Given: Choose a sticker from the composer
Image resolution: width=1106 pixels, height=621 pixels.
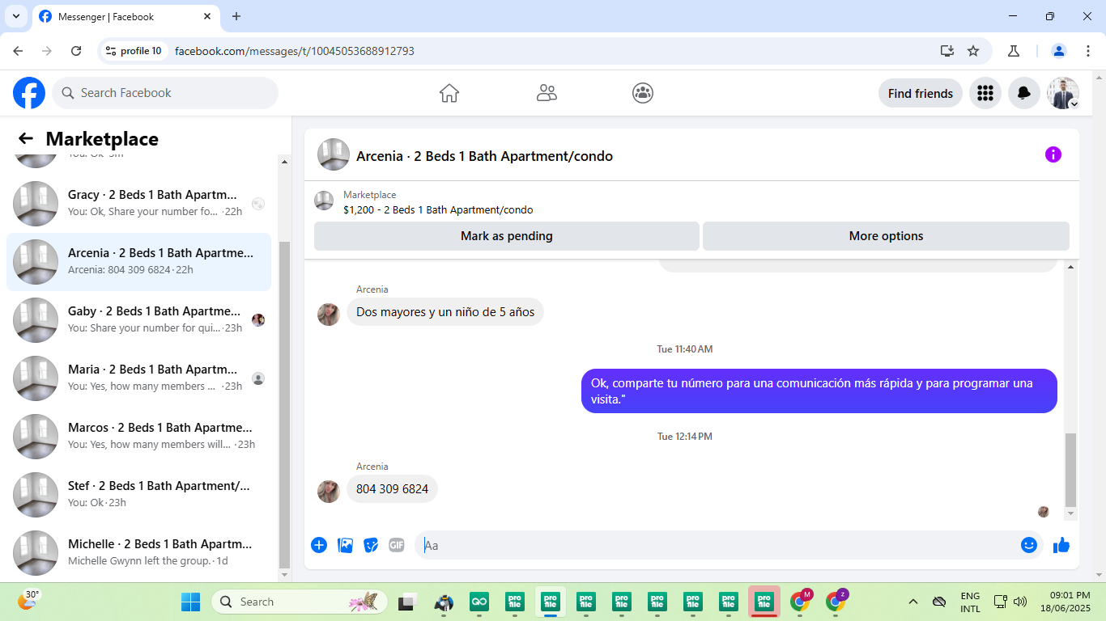Looking at the screenshot, I should click(371, 545).
